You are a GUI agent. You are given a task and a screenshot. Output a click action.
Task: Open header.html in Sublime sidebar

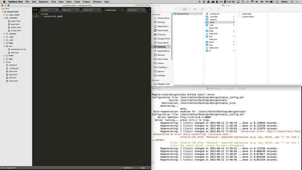[x=16, y=27]
